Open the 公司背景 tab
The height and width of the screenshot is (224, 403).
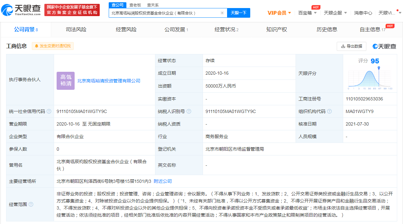(26, 30)
